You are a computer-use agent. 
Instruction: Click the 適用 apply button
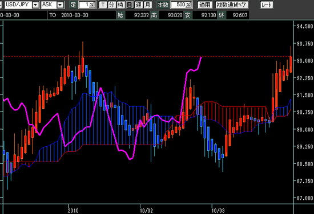(x=205, y=5)
